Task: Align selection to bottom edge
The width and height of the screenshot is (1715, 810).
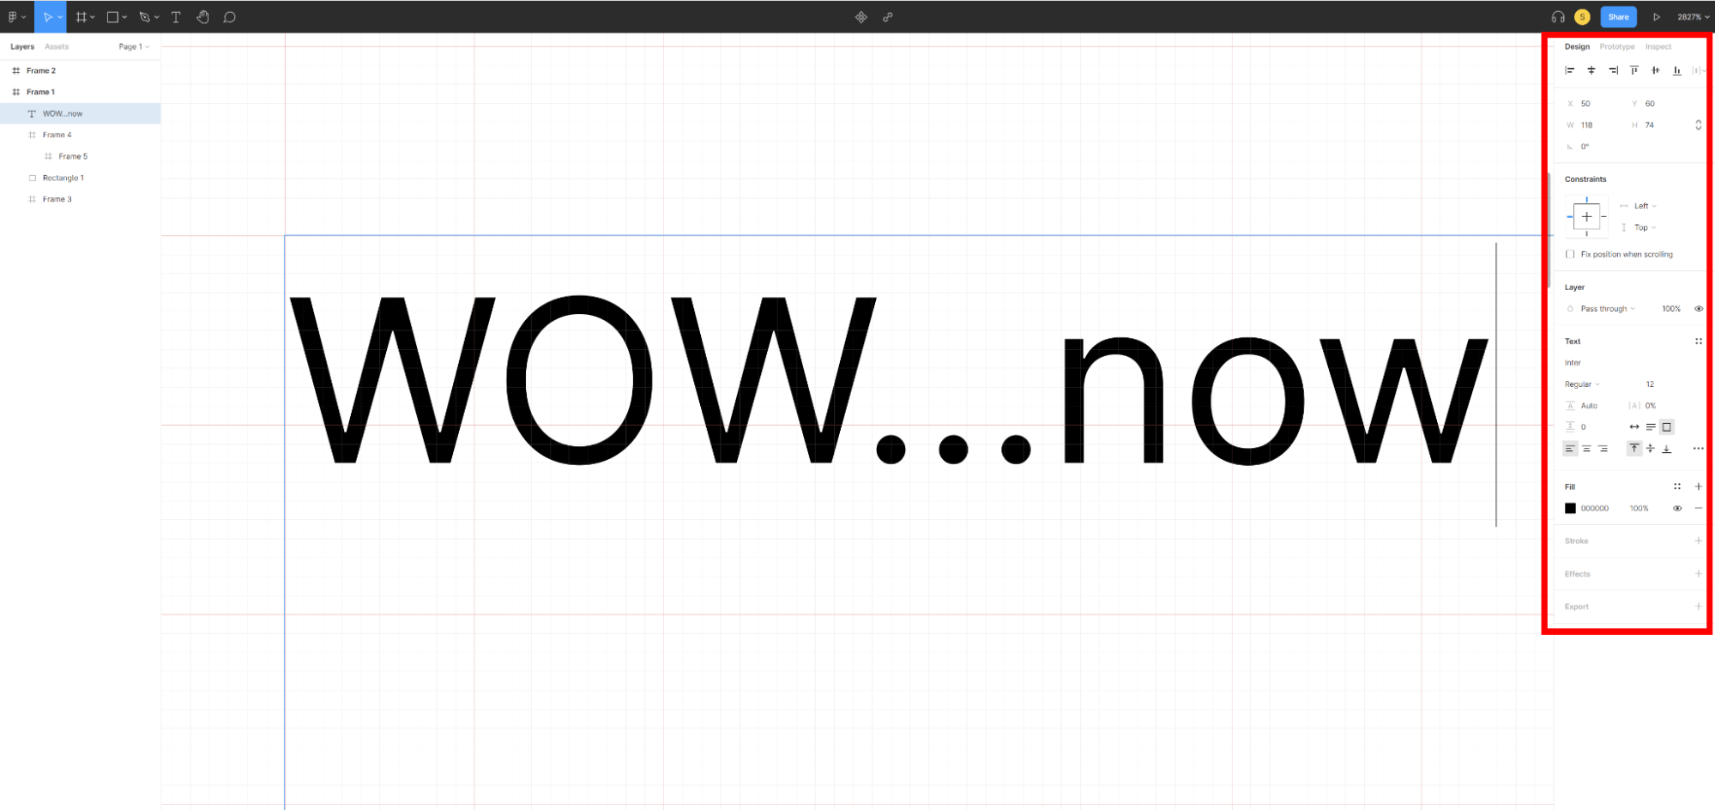Action: (1677, 70)
